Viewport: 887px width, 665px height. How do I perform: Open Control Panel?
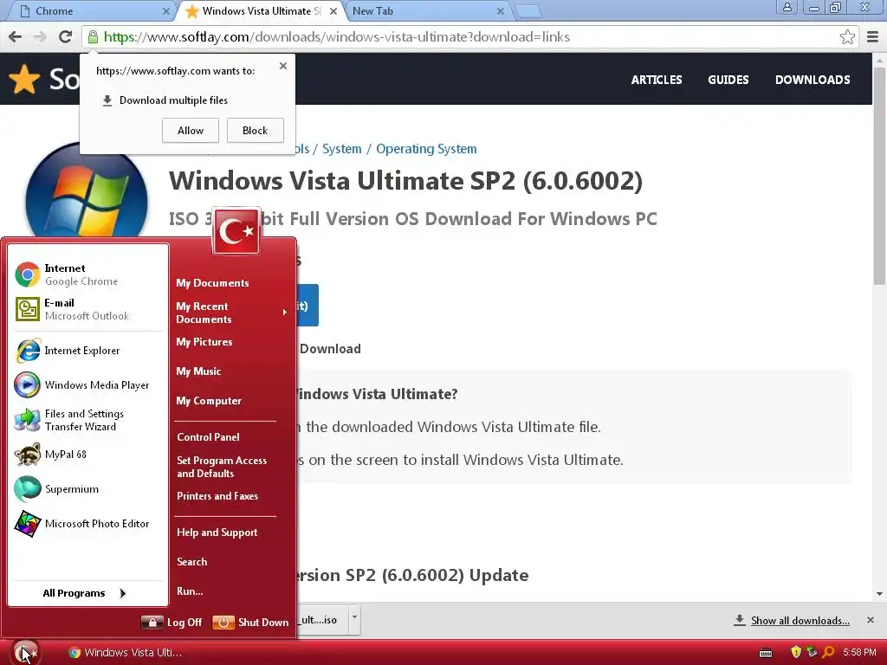pos(208,436)
